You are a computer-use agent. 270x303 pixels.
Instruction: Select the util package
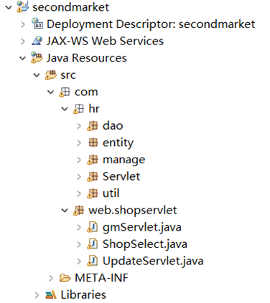111,193
